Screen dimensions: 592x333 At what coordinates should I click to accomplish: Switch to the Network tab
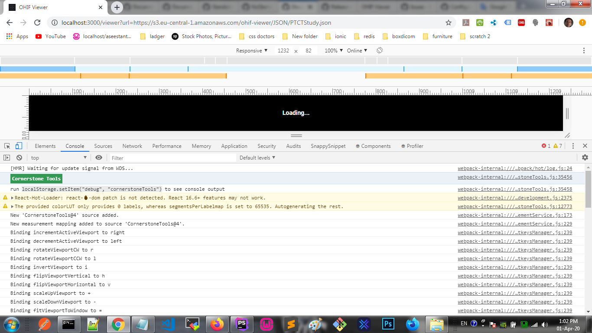[x=132, y=146]
